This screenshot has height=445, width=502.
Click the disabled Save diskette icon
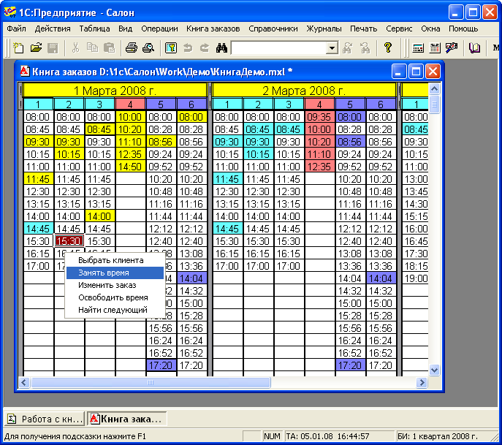click(x=53, y=48)
